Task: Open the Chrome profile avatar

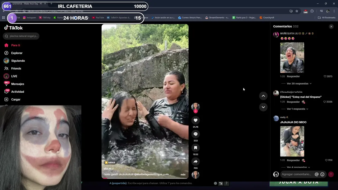Action: coord(328,11)
